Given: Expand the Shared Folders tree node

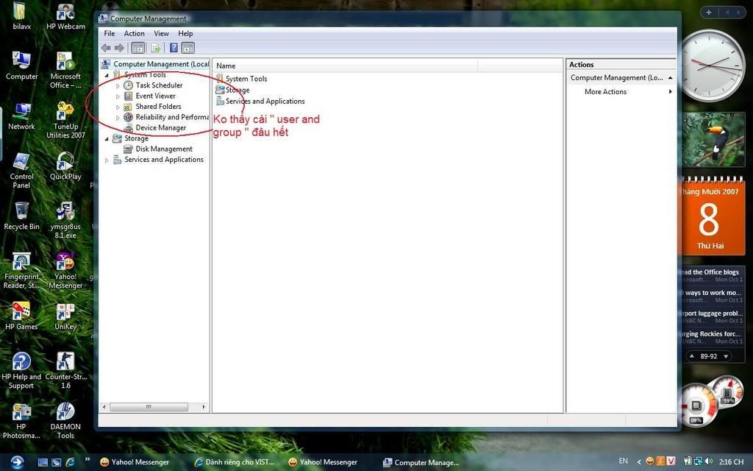Looking at the screenshot, I should pos(118,107).
